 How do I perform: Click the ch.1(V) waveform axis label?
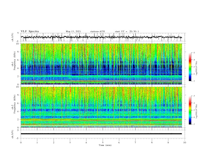pos(13,37)
